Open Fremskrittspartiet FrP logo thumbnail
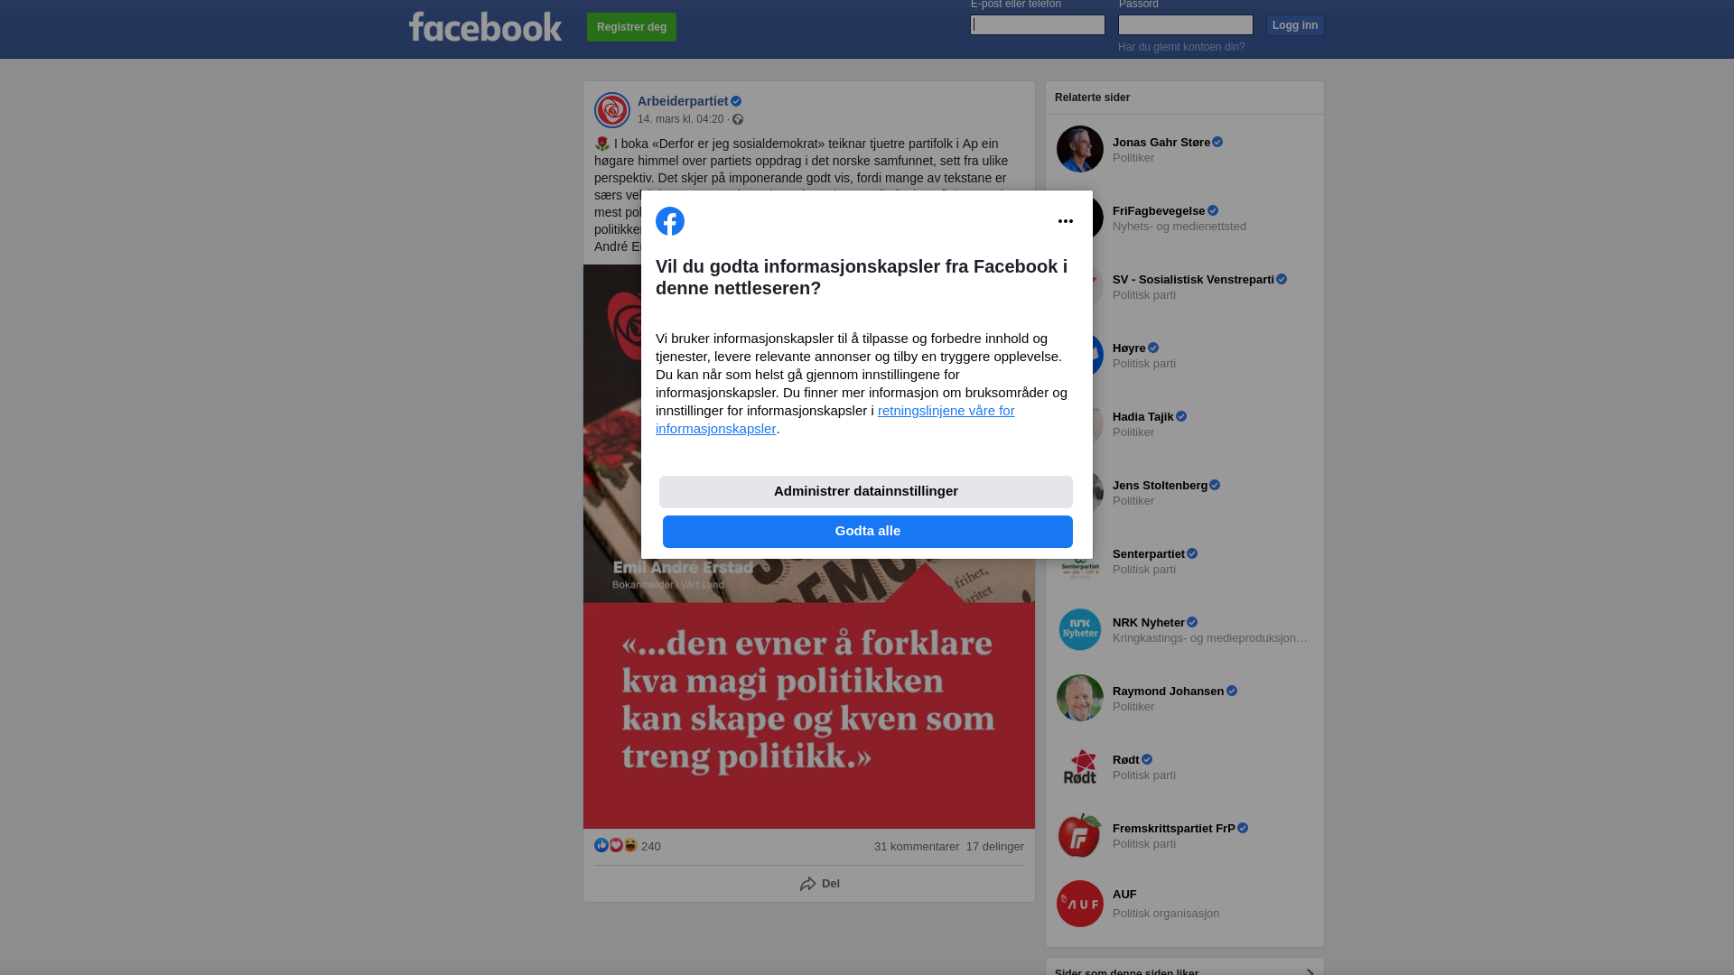The height and width of the screenshot is (975, 1734). (1080, 835)
